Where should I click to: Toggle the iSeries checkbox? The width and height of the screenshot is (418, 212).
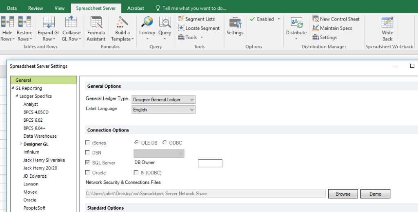(x=87, y=143)
